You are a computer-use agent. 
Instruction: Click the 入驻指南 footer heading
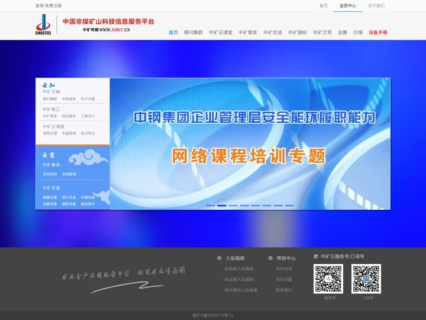coord(235,258)
